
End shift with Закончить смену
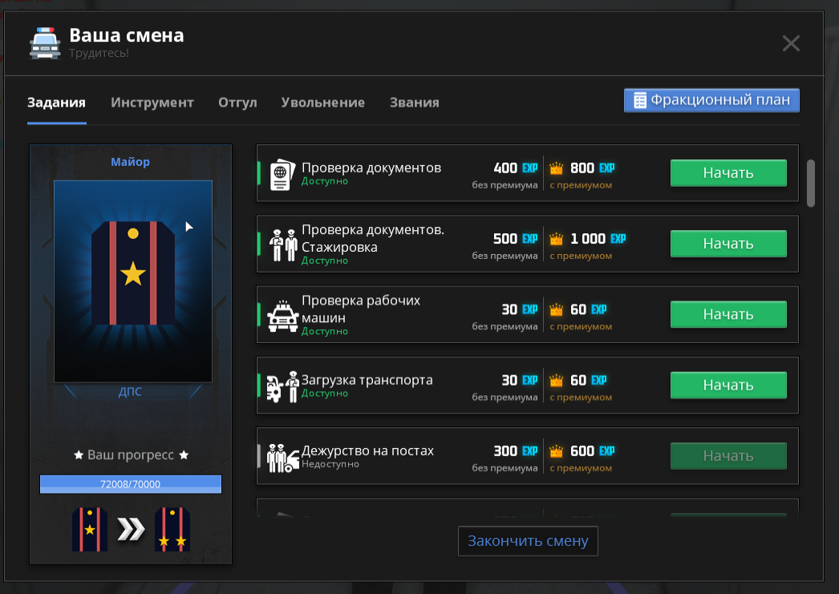pyautogui.click(x=528, y=541)
